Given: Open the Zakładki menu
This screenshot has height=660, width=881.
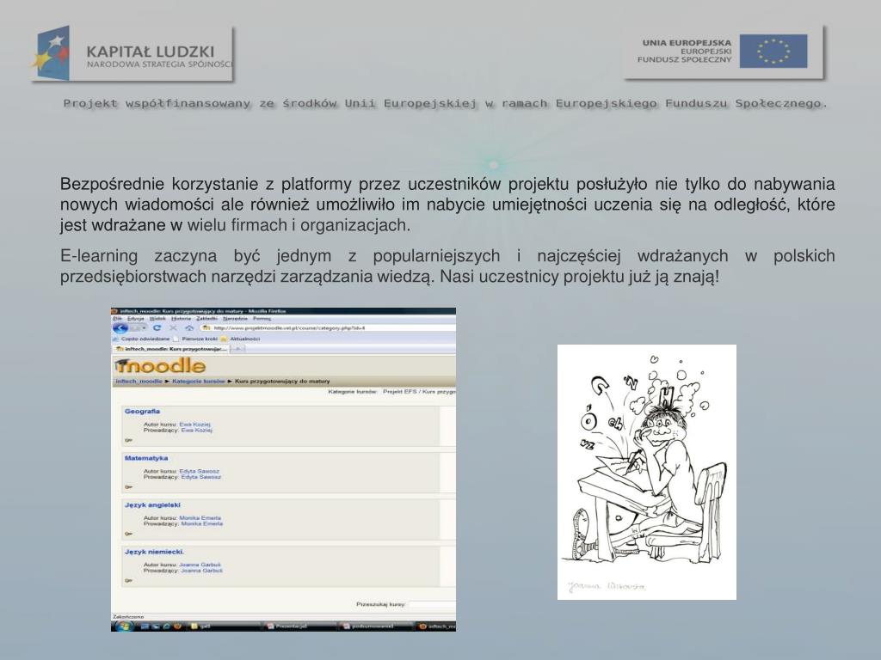Looking at the screenshot, I should [206, 318].
